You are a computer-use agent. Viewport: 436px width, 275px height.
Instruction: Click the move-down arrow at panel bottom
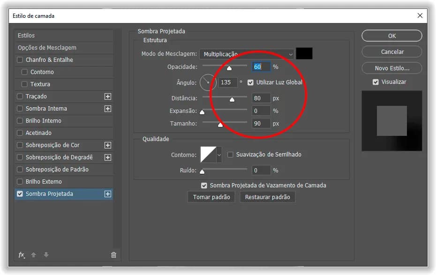45,255
